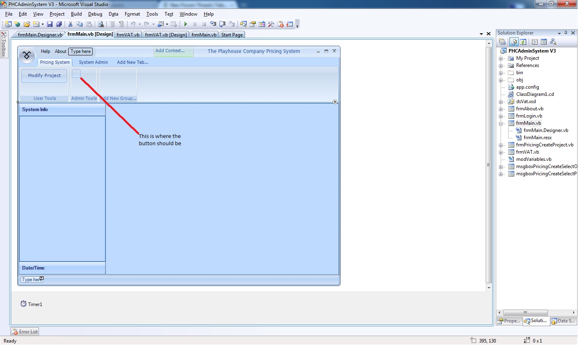Expand the dsVat.xsd tree node
The image size is (578, 361).
(x=501, y=102)
